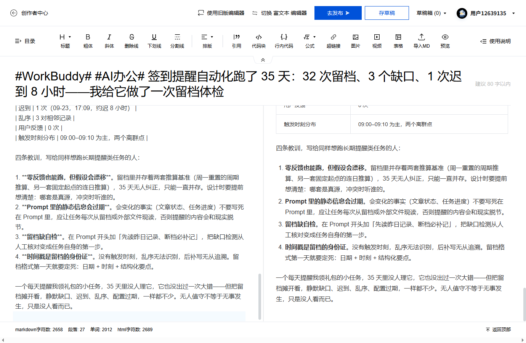
Task: Apply 删除线 strikethrough formatting
Action: click(131, 41)
